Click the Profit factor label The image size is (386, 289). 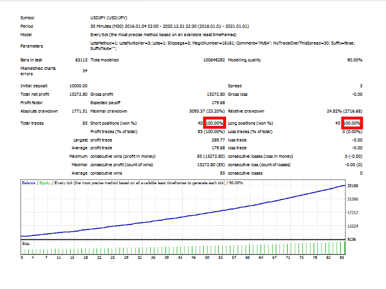pos(31,102)
